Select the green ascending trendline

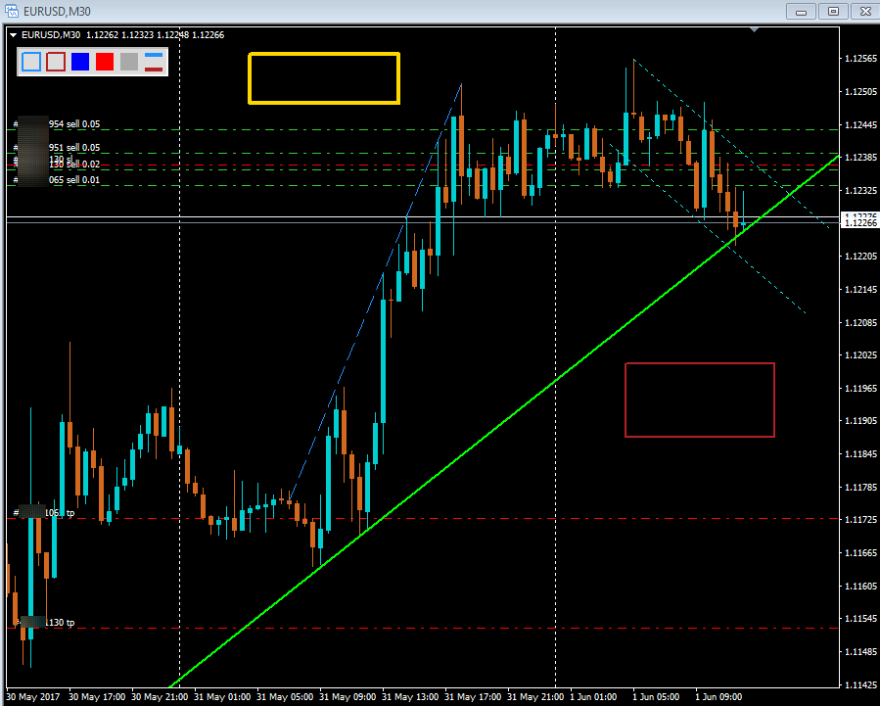coord(504,421)
